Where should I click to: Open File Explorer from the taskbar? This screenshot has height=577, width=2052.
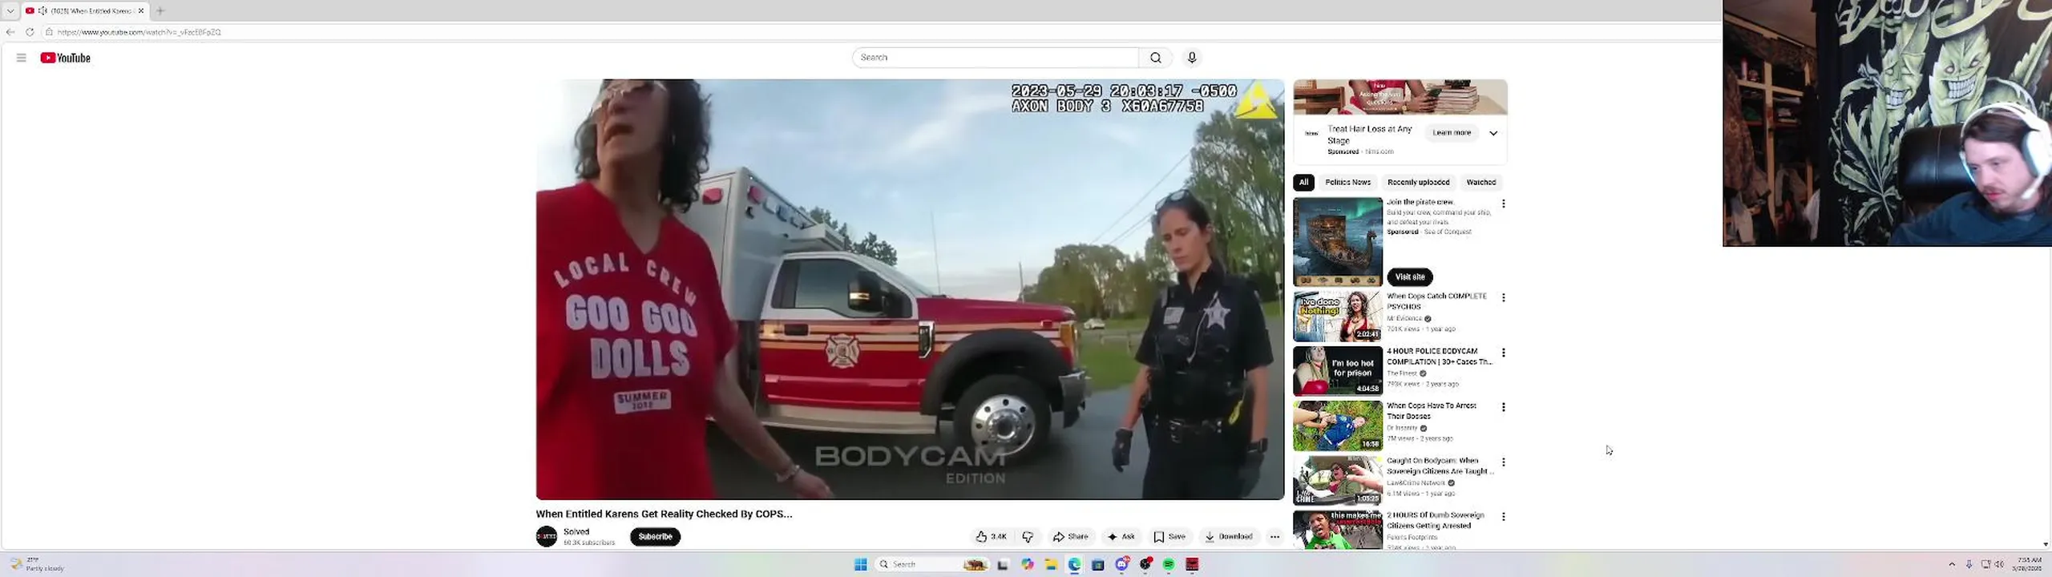[1051, 565]
